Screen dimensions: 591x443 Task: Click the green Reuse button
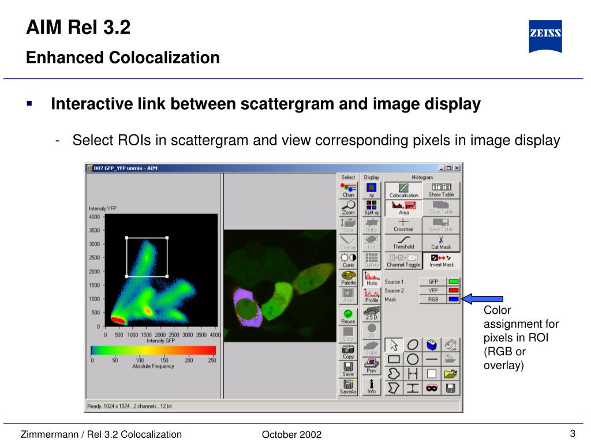348,317
